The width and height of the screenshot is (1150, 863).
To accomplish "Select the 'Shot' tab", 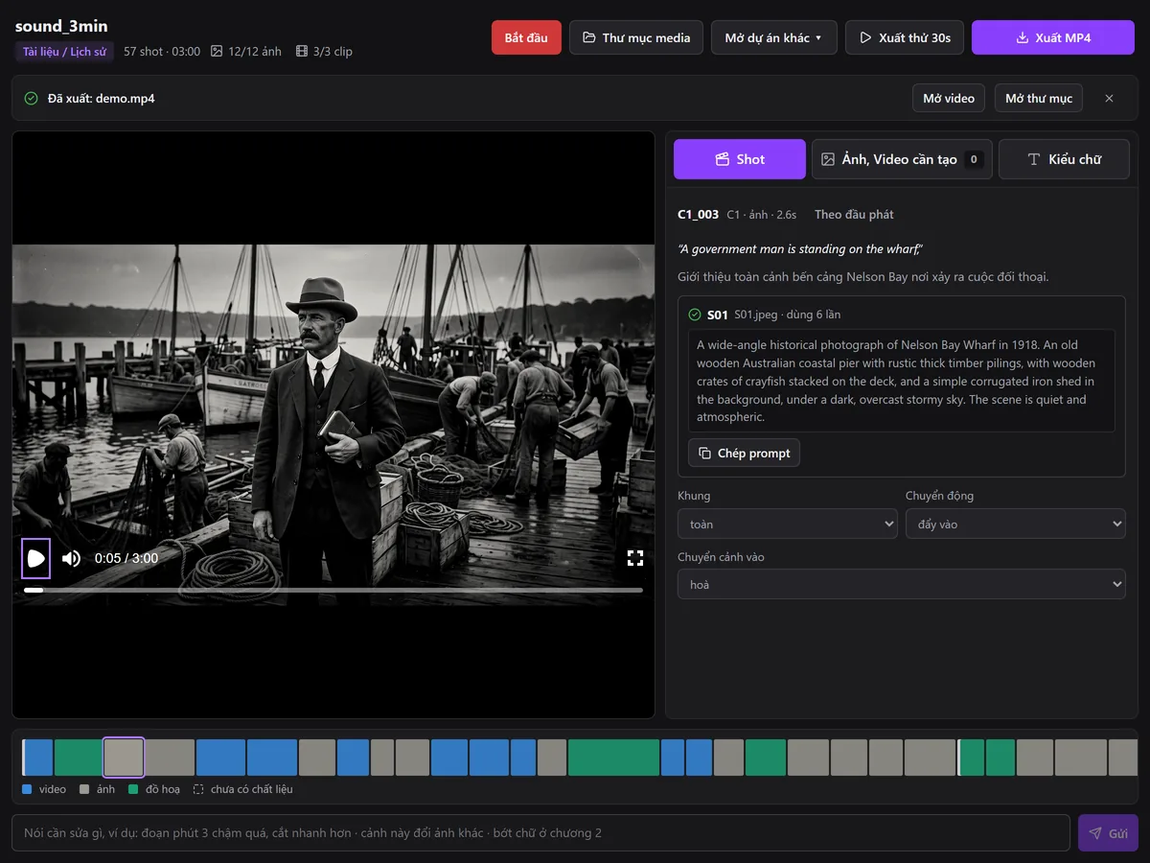I will coord(740,159).
